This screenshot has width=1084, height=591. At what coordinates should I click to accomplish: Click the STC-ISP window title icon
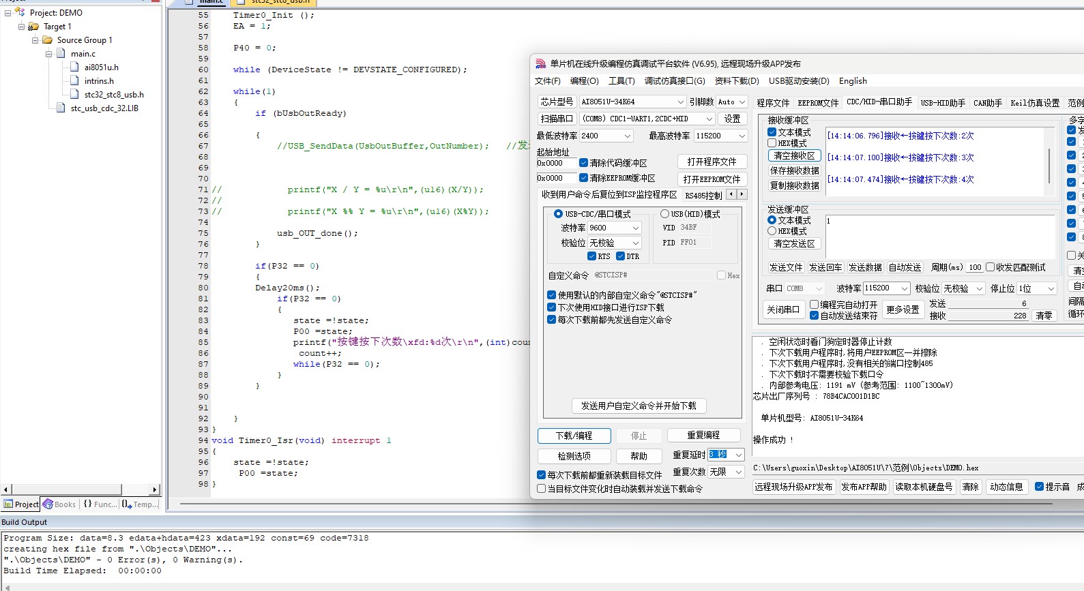[540, 63]
